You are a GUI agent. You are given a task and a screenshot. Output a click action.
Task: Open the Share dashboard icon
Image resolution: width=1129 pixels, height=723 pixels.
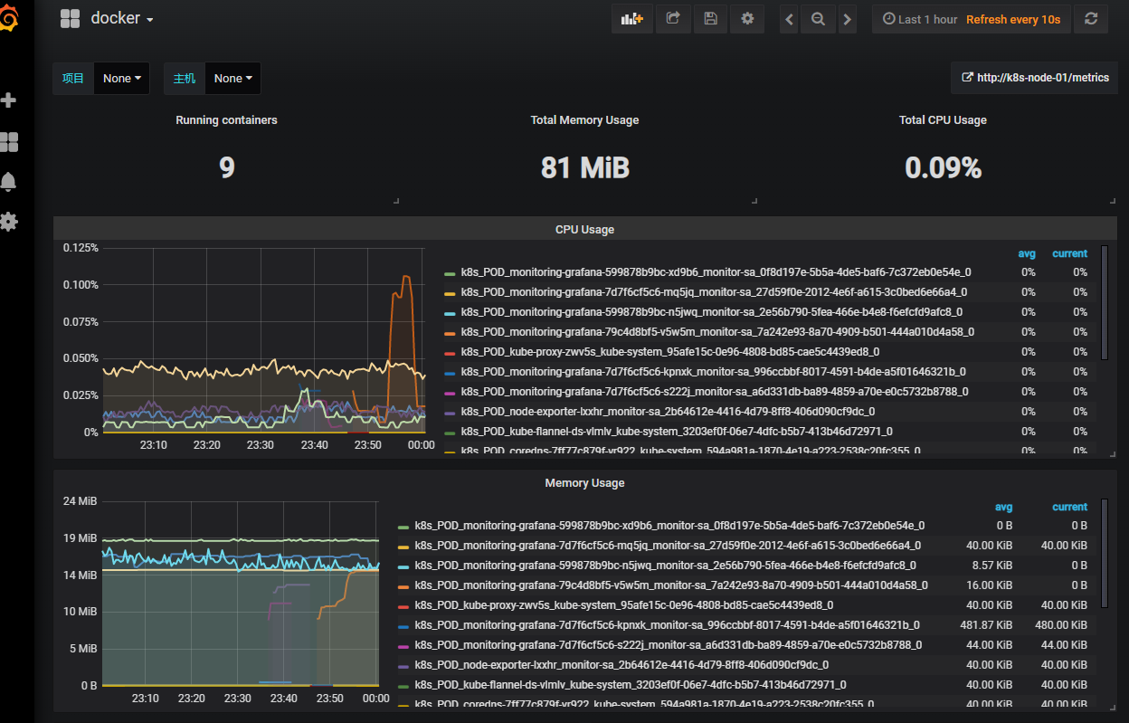(672, 19)
